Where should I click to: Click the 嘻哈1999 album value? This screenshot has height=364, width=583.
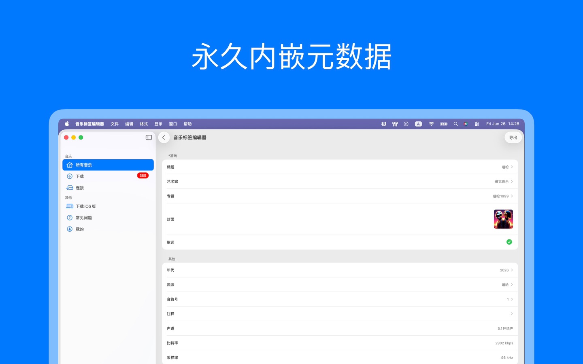coord(501,196)
